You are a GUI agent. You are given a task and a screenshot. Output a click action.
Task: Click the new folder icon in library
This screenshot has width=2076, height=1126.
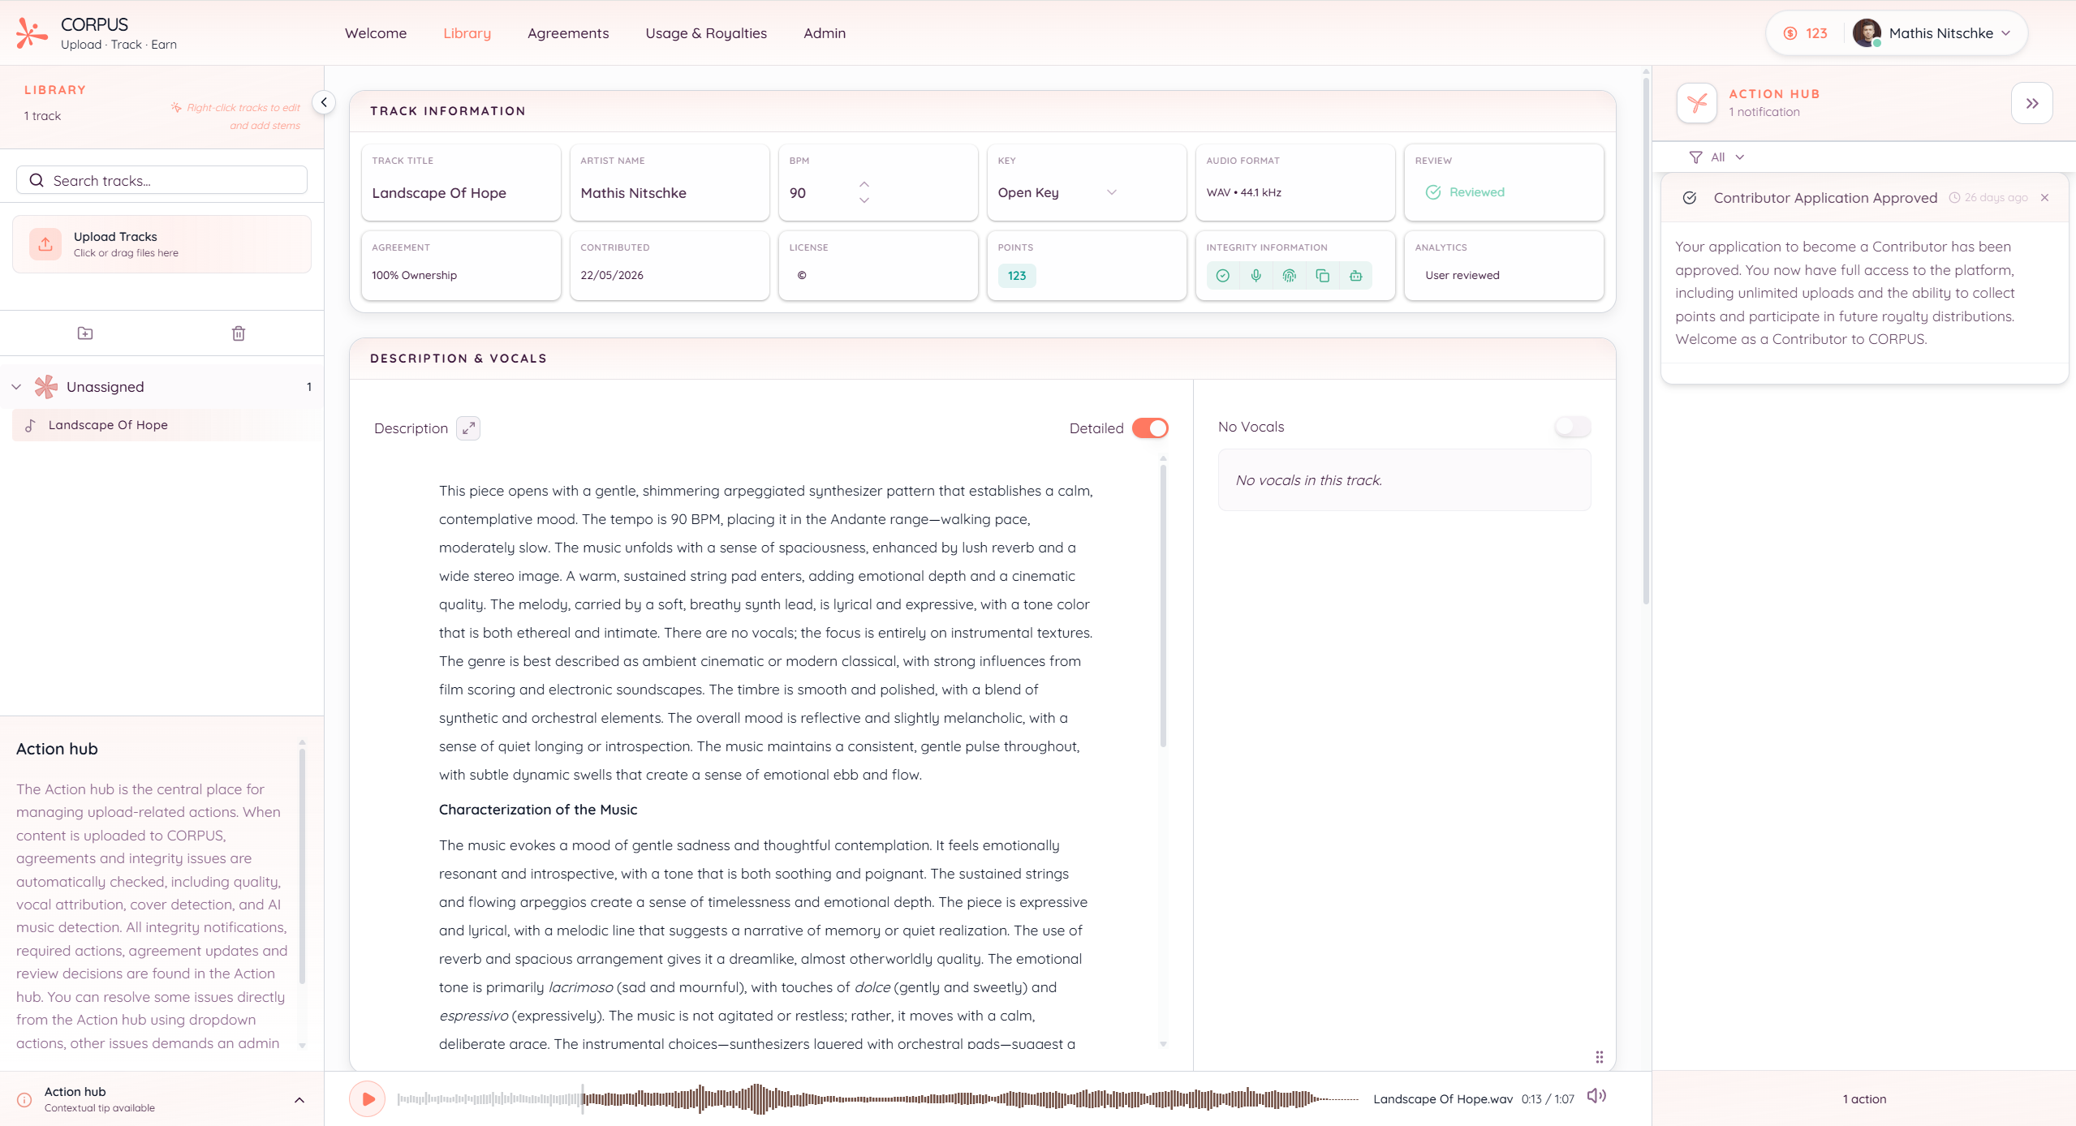pos(85,333)
